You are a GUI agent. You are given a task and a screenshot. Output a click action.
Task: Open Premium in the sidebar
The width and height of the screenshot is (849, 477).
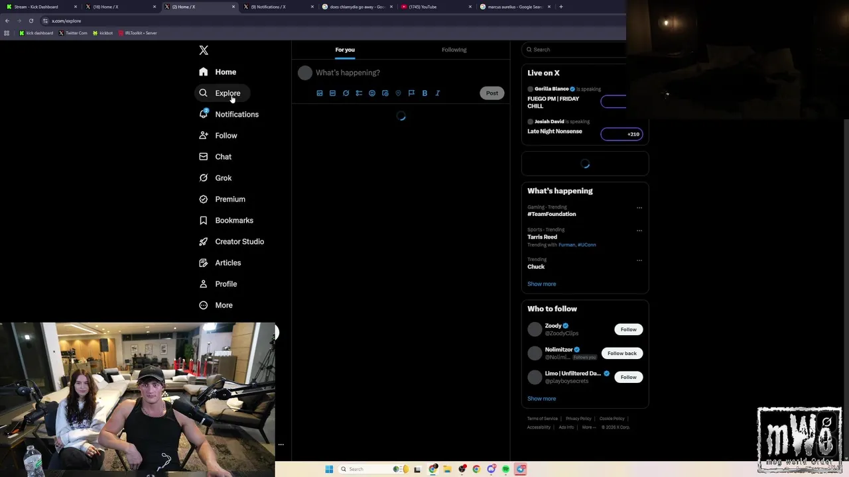tap(222, 199)
